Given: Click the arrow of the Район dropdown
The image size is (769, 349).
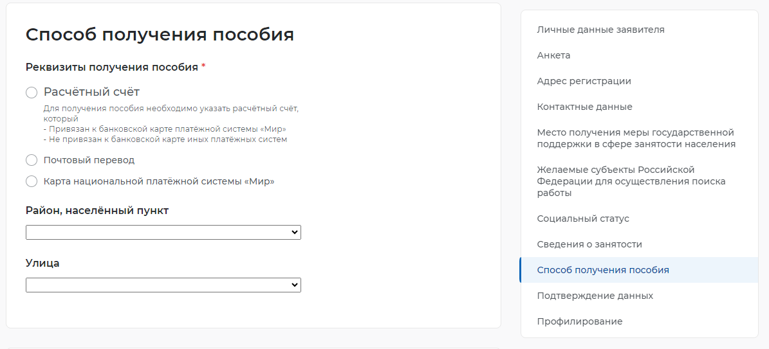Looking at the screenshot, I should tap(294, 232).
